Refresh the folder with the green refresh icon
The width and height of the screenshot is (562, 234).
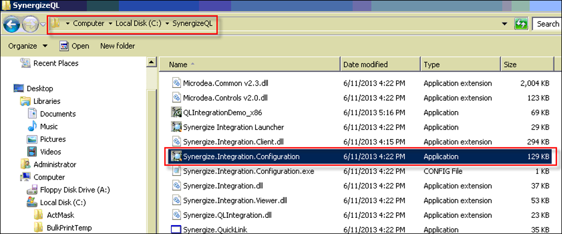521,24
